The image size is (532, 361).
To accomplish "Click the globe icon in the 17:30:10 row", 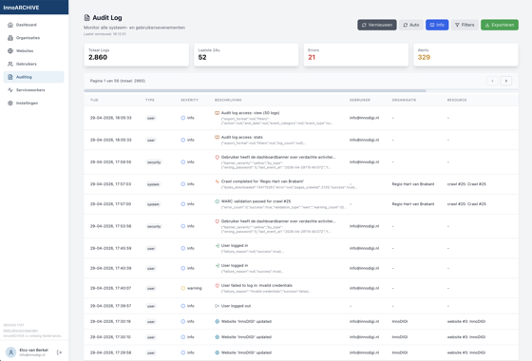I will [x=218, y=337].
